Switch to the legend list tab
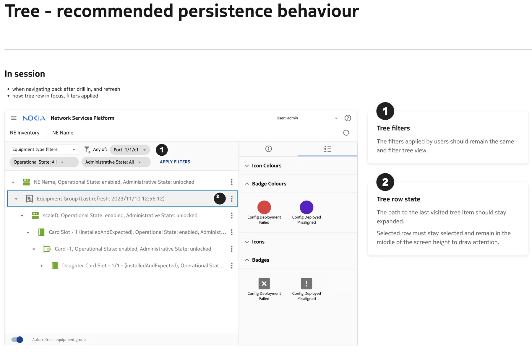532x355 pixels. (327, 149)
